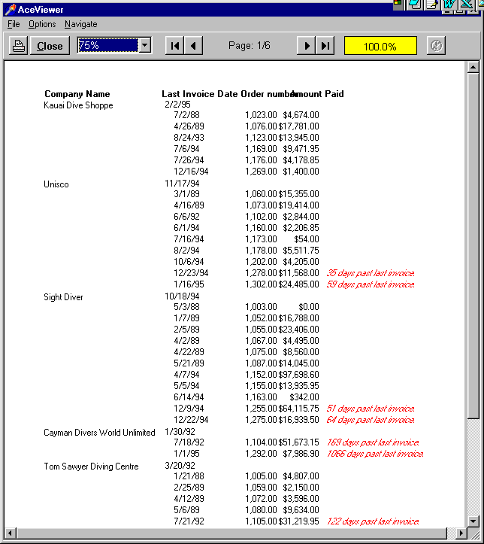
Task: Click order number 1,123.00
Action: click(x=262, y=138)
